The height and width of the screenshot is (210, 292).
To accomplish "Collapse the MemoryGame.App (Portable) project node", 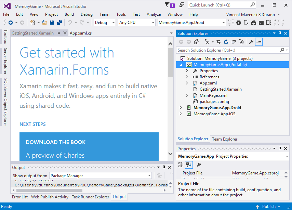I will click(x=181, y=65).
